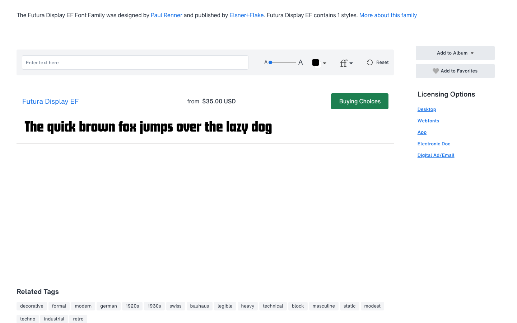Open the Elsner+Flake publisher link

coord(246,15)
